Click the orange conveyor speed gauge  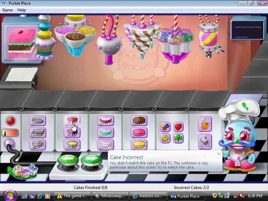(x=10, y=133)
